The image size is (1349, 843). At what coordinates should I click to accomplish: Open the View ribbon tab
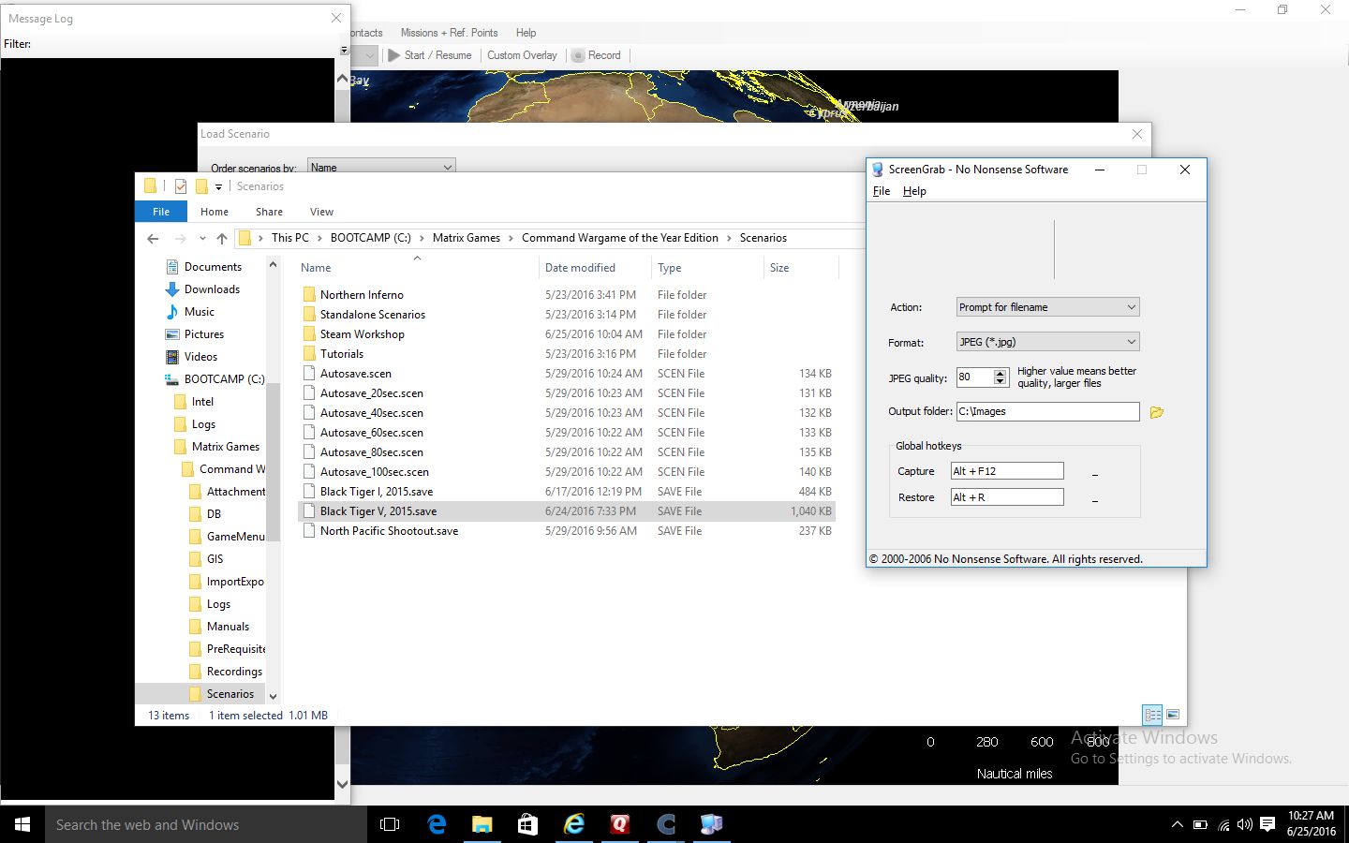[x=321, y=212]
